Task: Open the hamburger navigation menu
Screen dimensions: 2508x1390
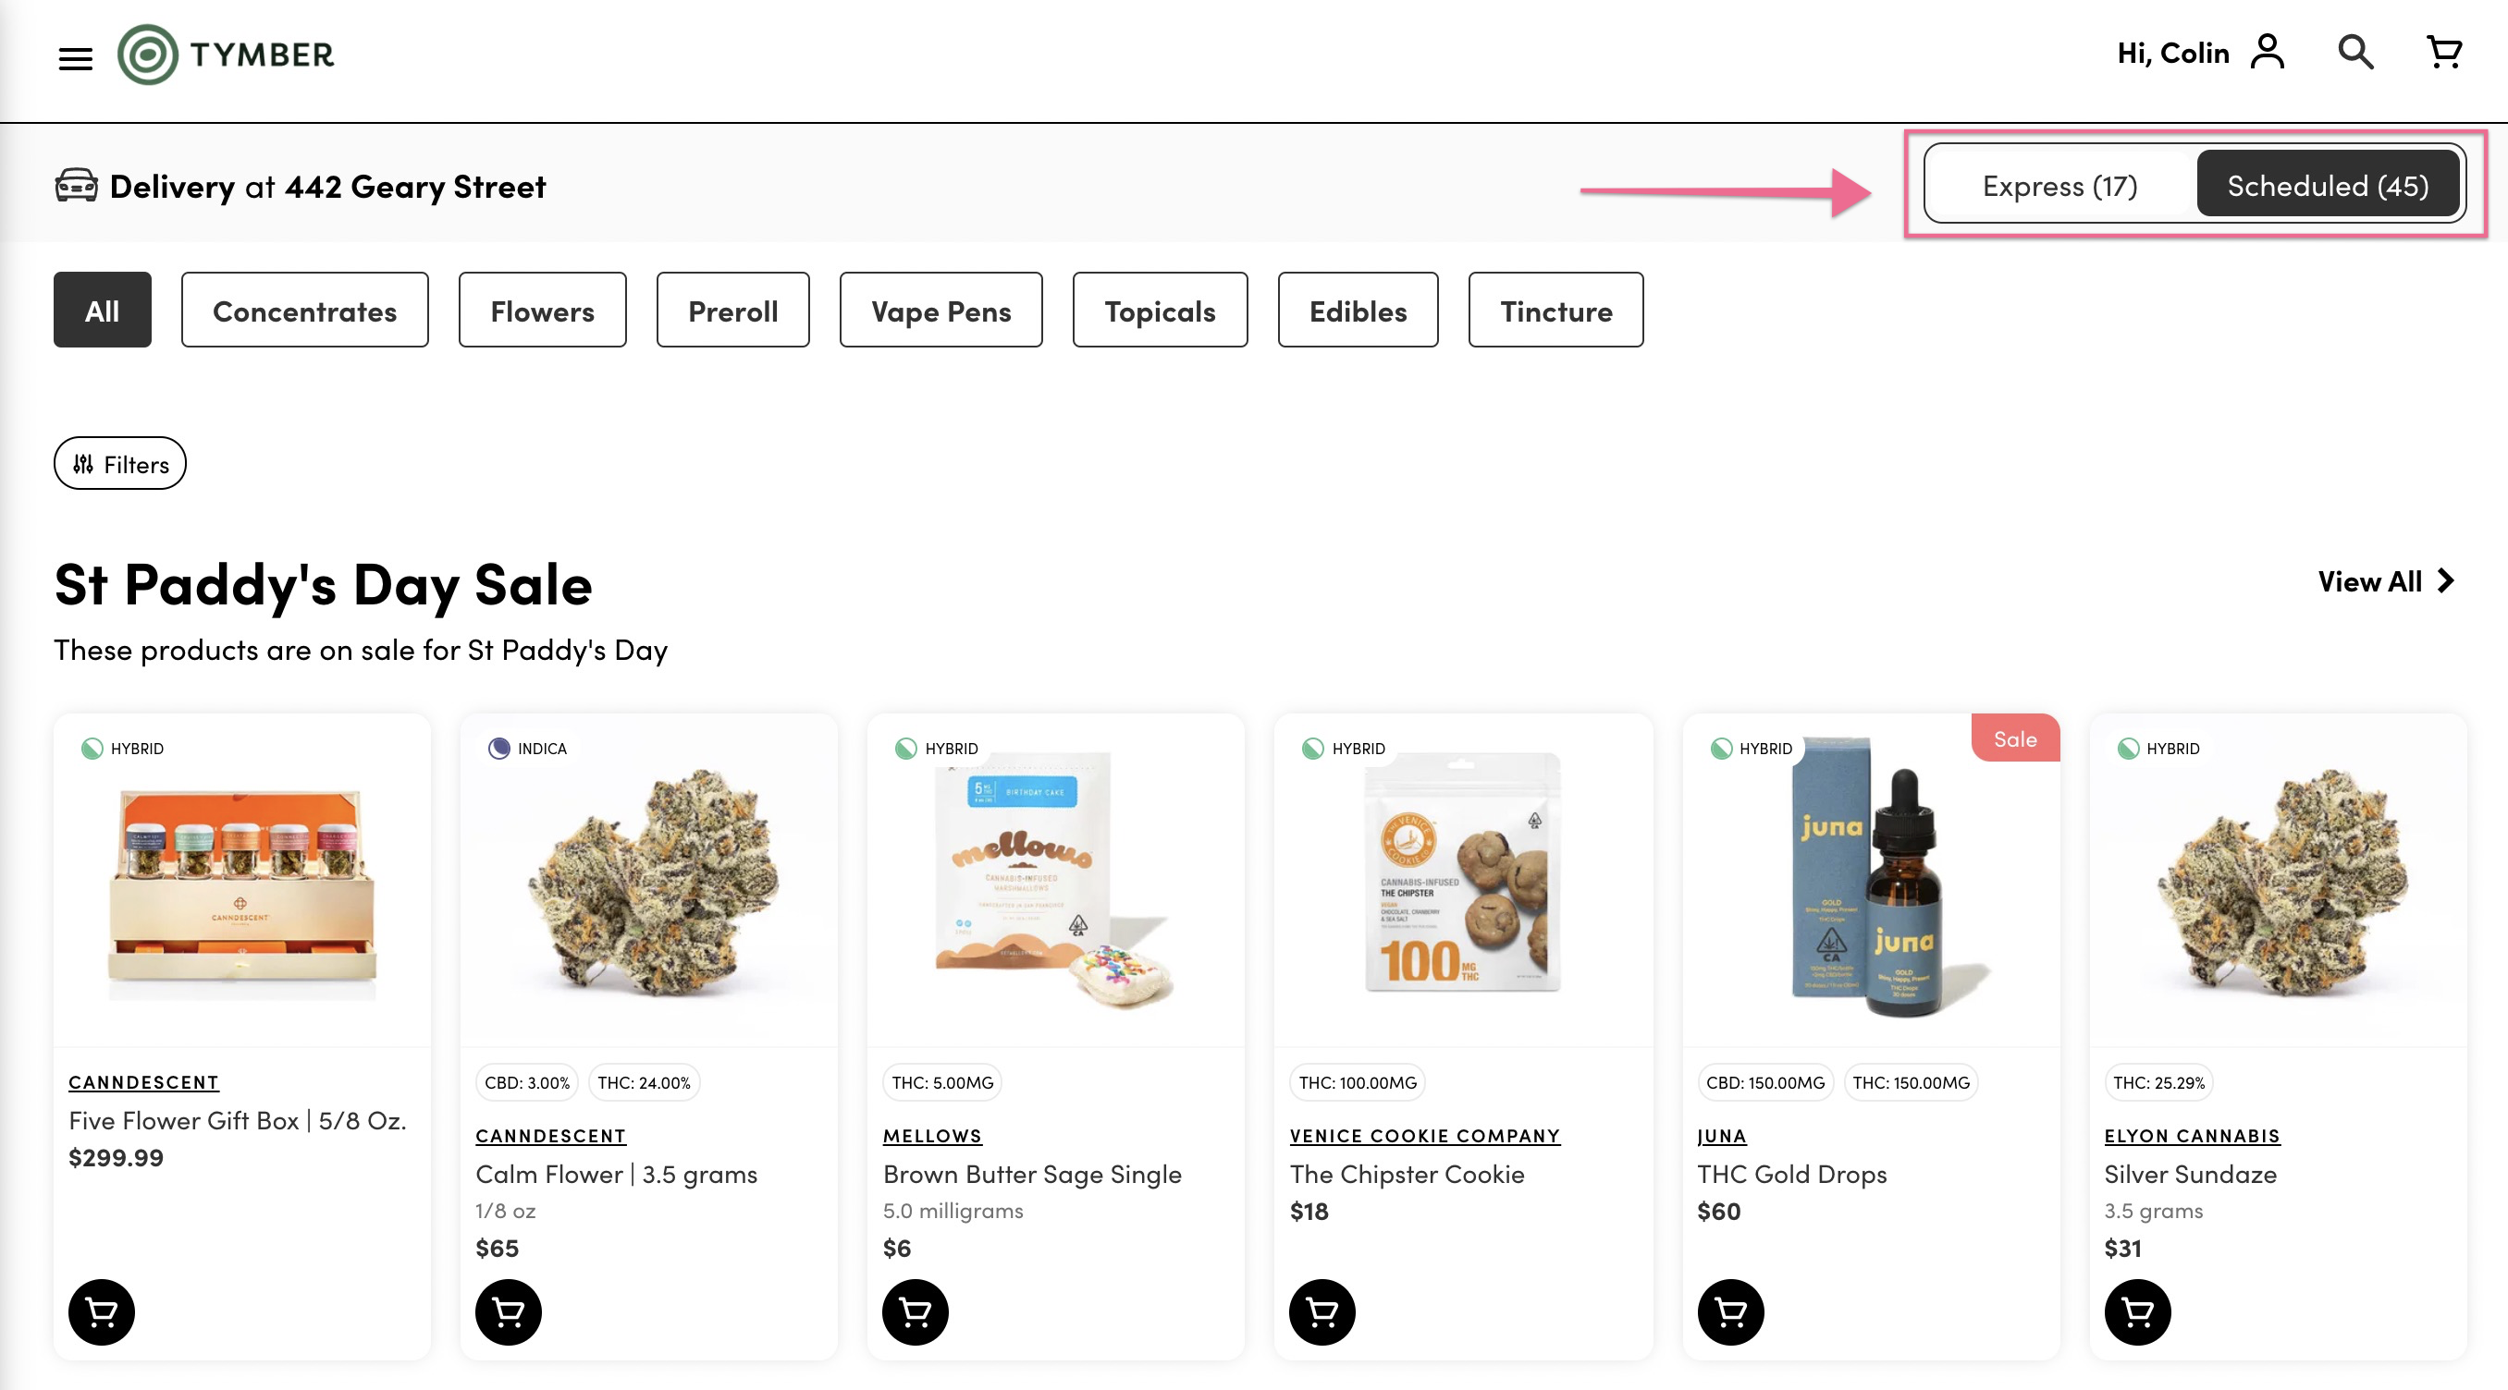Action: coord(75,58)
